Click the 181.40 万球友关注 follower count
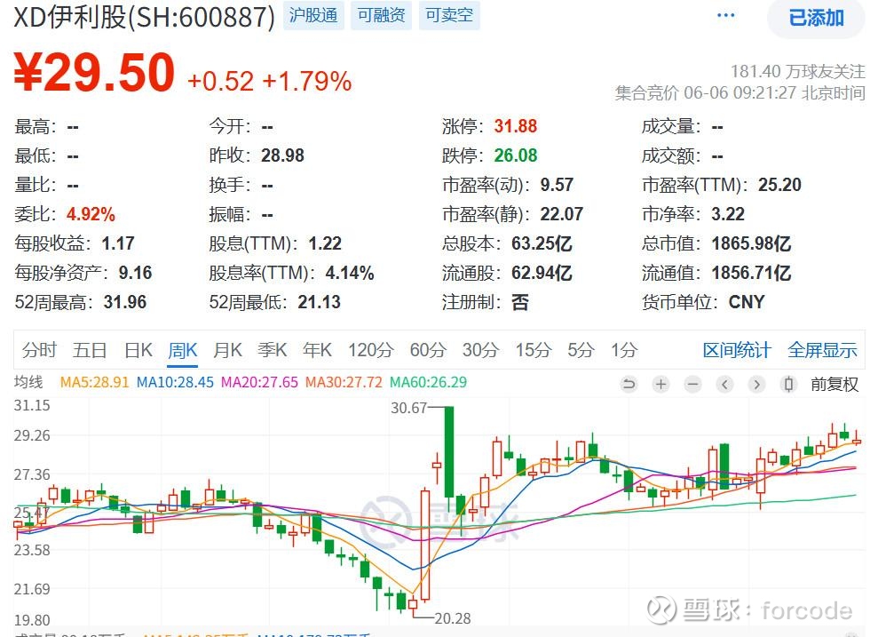878x637 pixels. tap(797, 71)
